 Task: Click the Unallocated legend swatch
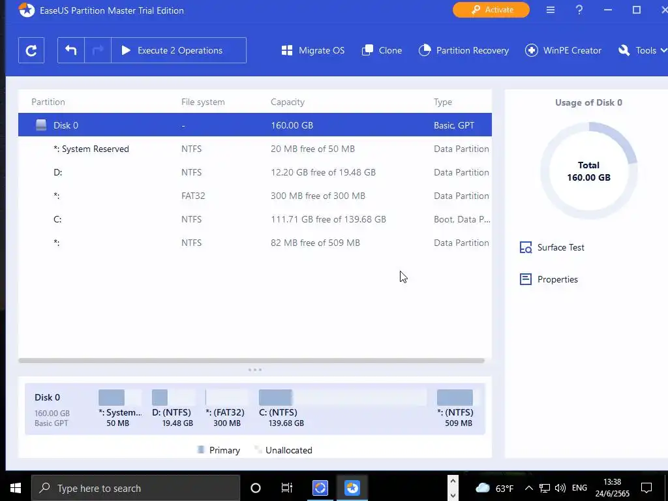coord(257,449)
